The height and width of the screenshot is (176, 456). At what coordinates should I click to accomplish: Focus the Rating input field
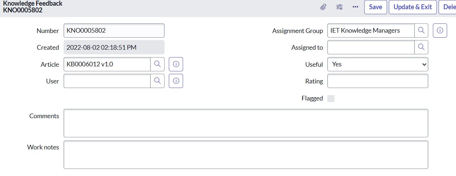[x=377, y=81]
